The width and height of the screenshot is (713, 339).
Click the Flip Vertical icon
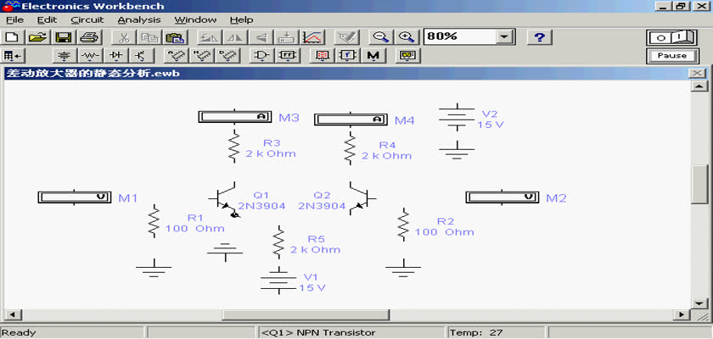pos(261,37)
